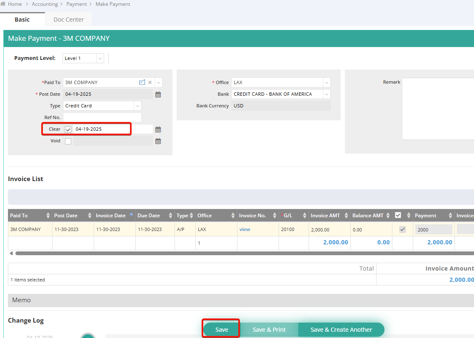The image size is (474, 338).
Task: Open the payment Type dropdown
Action: [x=137, y=106]
